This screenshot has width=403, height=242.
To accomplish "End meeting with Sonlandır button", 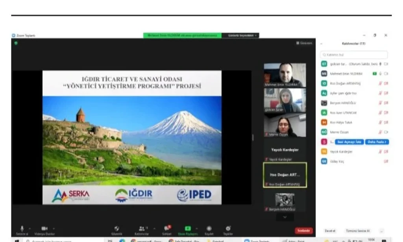I will click(x=303, y=231).
